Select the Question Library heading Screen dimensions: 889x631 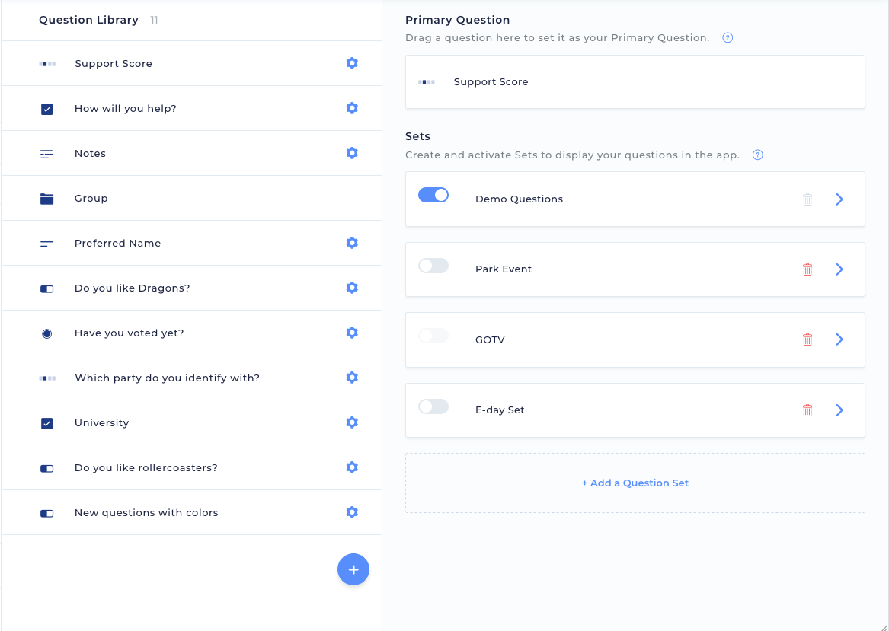89,20
